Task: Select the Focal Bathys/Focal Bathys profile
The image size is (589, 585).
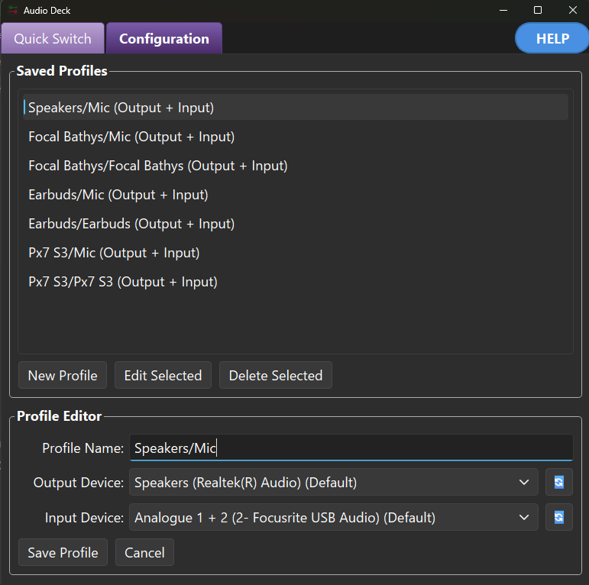Action: [295, 166]
